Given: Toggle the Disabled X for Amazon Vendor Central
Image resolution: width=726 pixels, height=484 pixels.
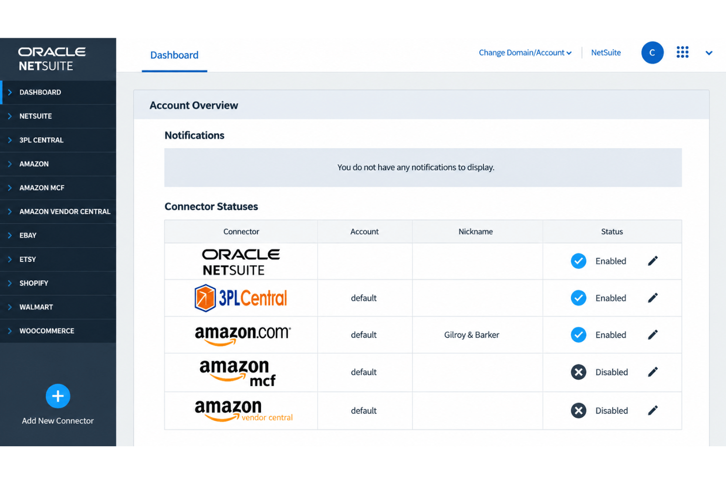Looking at the screenshot, I should click(x=578, y=410).
